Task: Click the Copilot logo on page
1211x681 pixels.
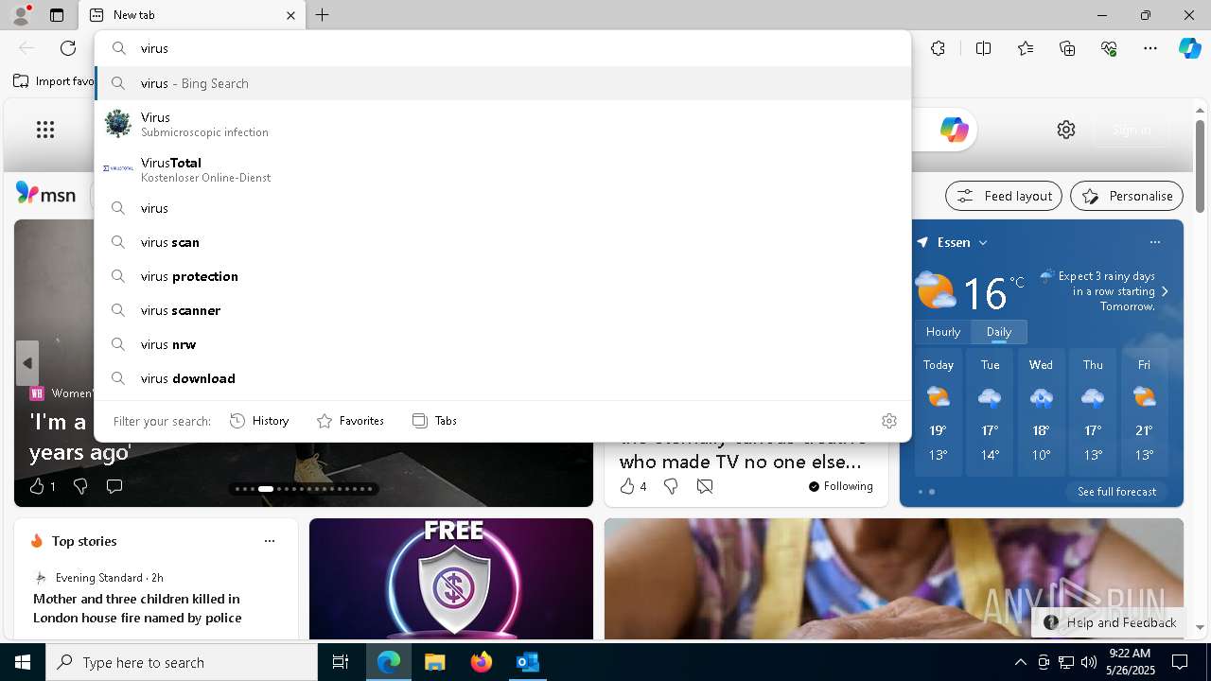Action: [954, 130]
